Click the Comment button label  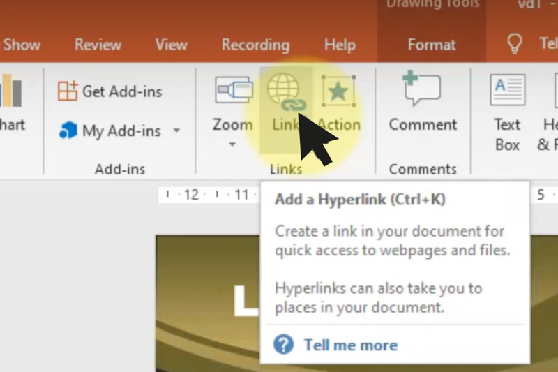coord(423,125)
